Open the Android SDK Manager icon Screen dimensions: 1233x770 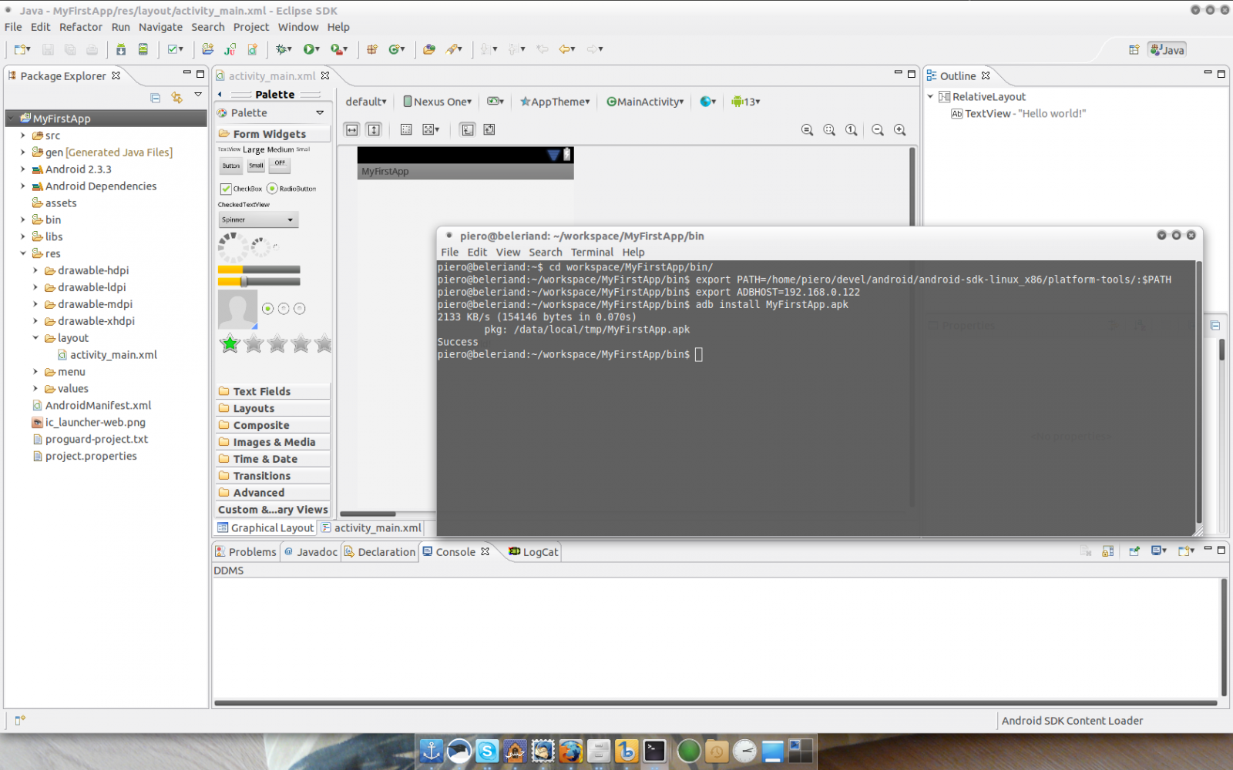click(x=121, y=49)
